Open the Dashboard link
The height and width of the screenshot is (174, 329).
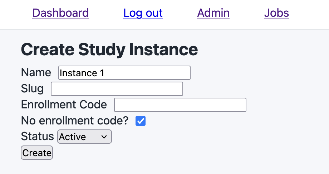click(60, 13)
